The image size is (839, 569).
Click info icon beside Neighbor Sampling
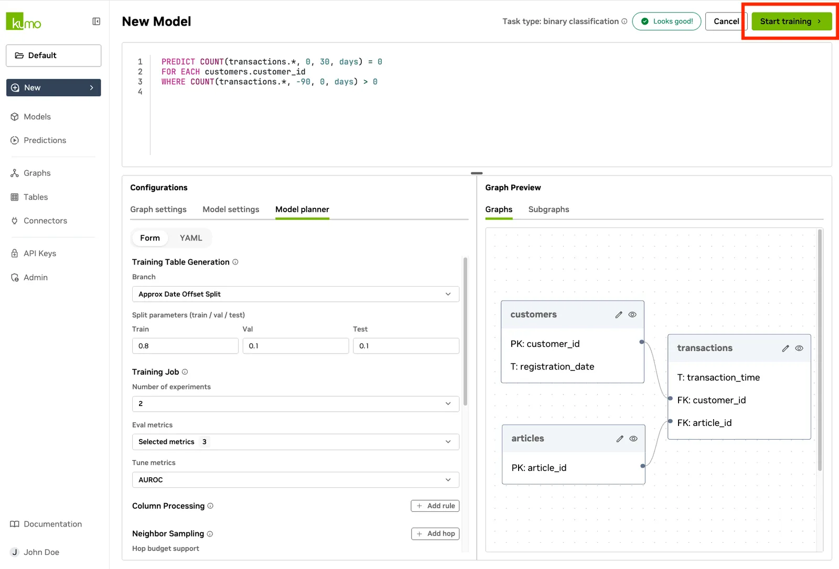tap(210, 534)
